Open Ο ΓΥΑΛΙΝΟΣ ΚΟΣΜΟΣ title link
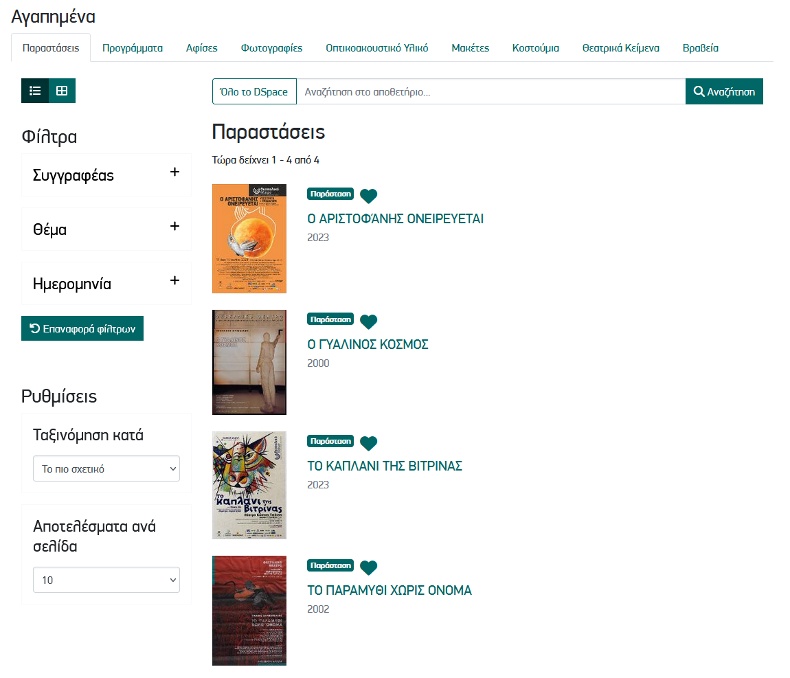 [368, 344]
